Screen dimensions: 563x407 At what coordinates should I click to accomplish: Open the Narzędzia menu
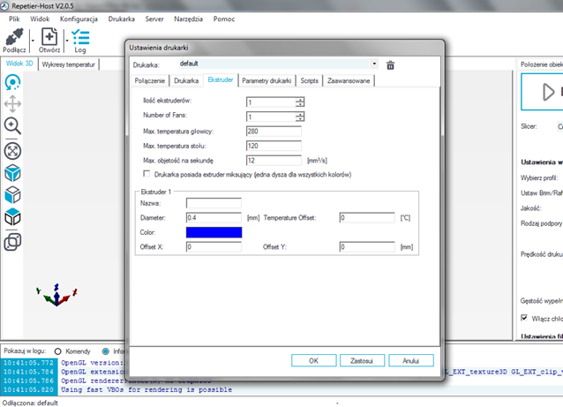pos(189,19)
